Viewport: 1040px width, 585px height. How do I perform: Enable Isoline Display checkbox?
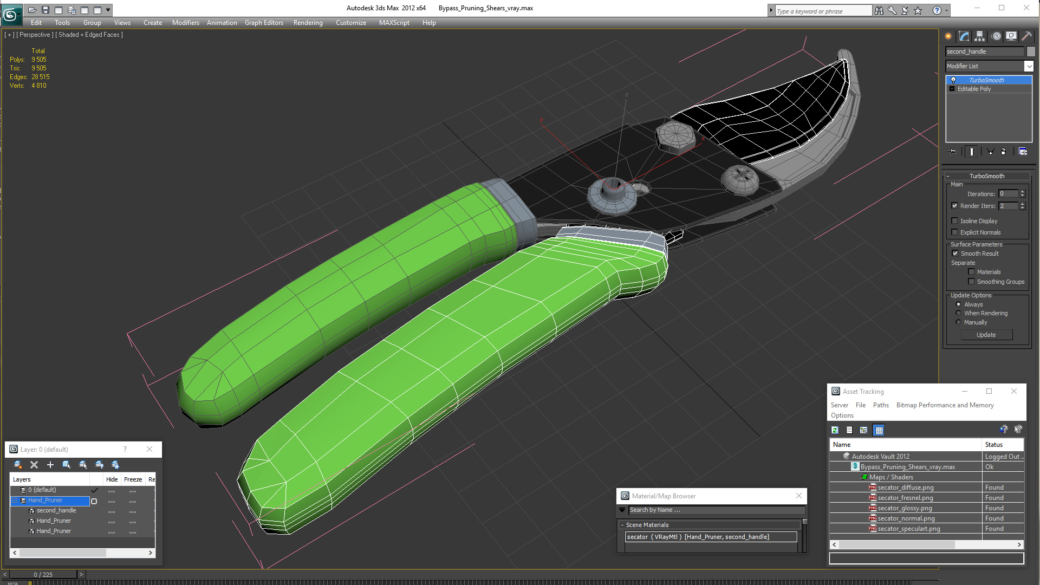click(955, 221)
